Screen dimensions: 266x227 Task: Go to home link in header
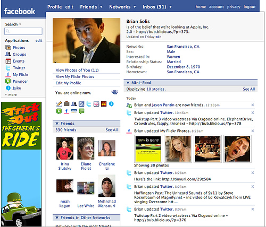tap(201, 7)
